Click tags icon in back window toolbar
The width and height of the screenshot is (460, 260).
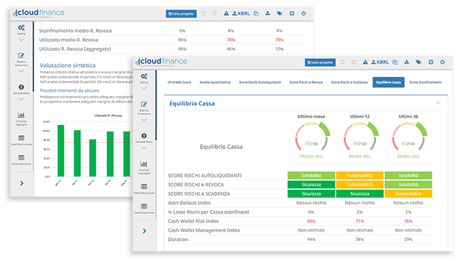point(279,13)
